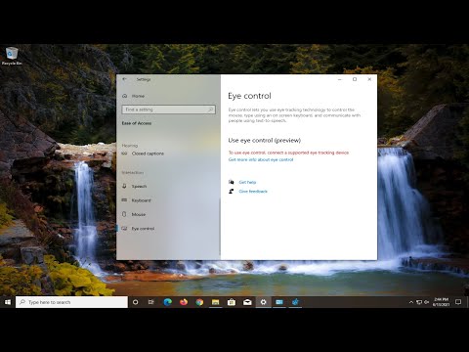
Task: Open the taskbar clock and date
Action: coord(441,302)
